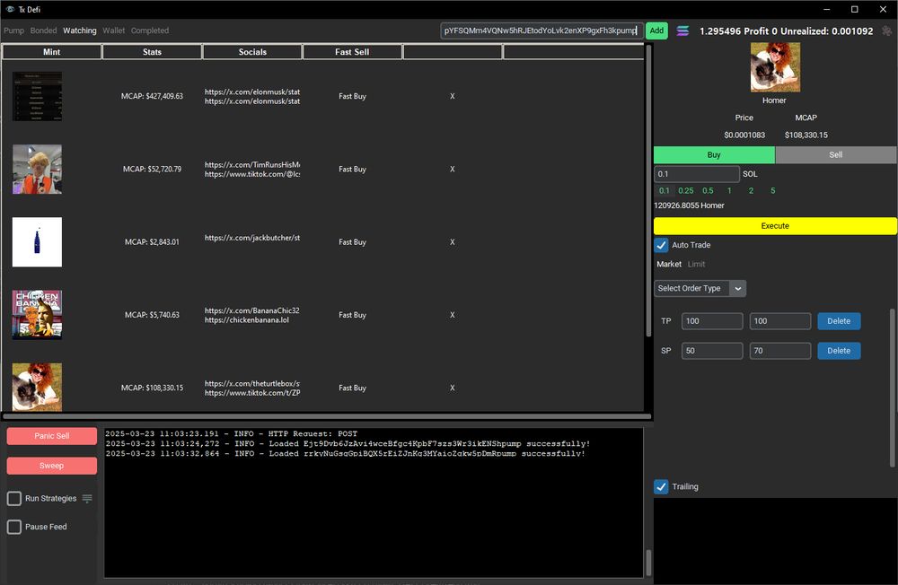Select the Buy tab
This screenshot has height=585, width=898.
(714, 154)
